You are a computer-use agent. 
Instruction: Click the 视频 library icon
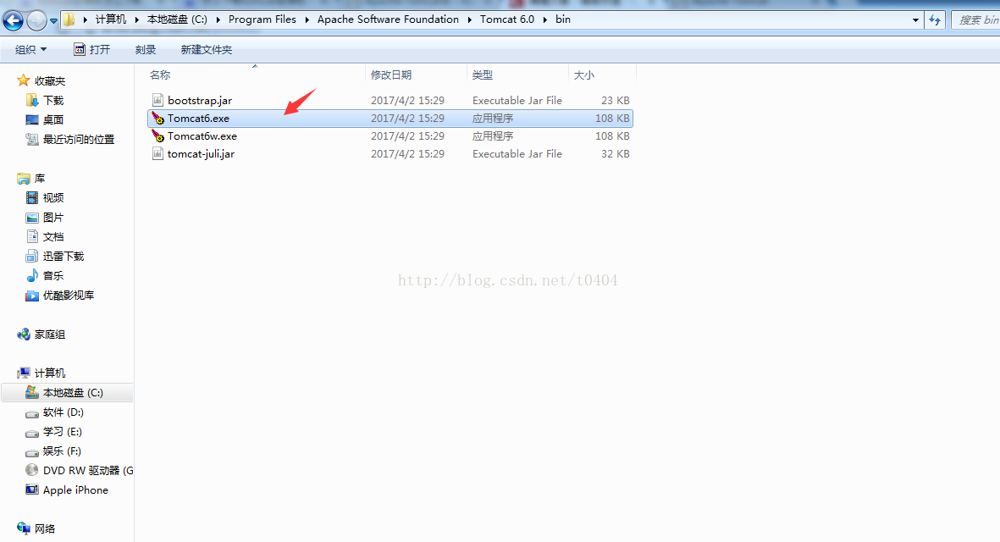pos(32,197)
